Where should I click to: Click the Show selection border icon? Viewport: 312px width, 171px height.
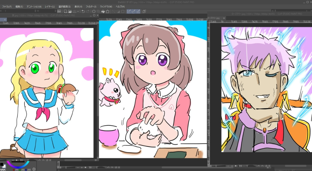123,11
